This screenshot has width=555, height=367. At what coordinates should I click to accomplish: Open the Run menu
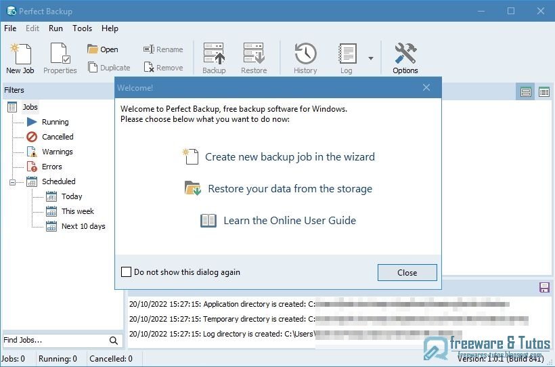pyautogui.click(x=56, y=28)
